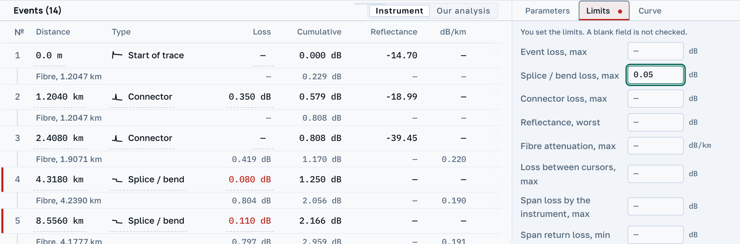The width and height of the screenshot is (740, 244).
Task: Click the Connector loss, max field
Action: tap(655, 99)
